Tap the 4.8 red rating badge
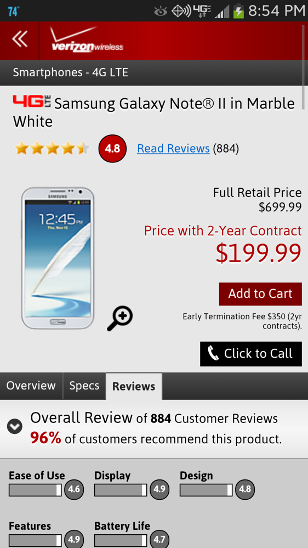Screen dimensions: 308x548 point(112,149)
